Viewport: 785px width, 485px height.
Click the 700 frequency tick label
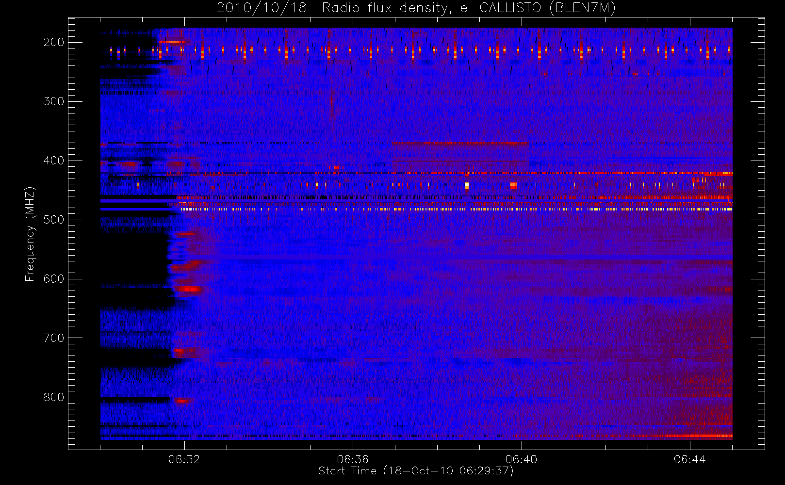[x=54, y=338]
